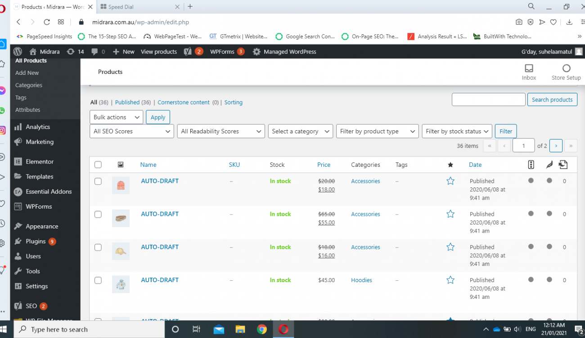585x338 pixels.
Task: Click the current page number field
Action: click(523, 146)
